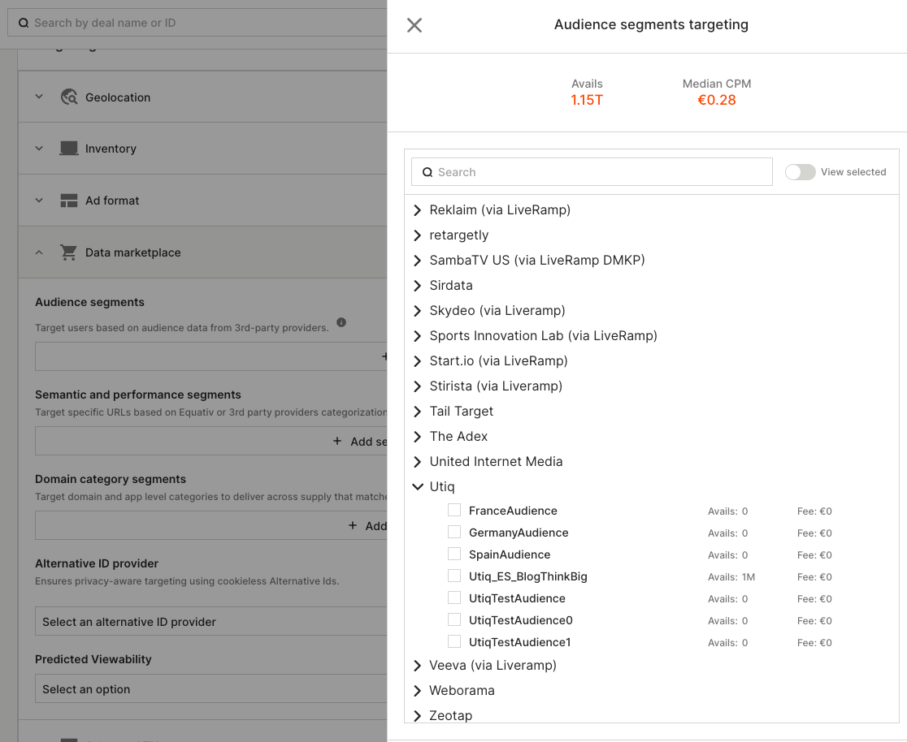Screen dimensions: 907x742
Task: Click the Geolocation globe icon
Action: click(69, 97)
